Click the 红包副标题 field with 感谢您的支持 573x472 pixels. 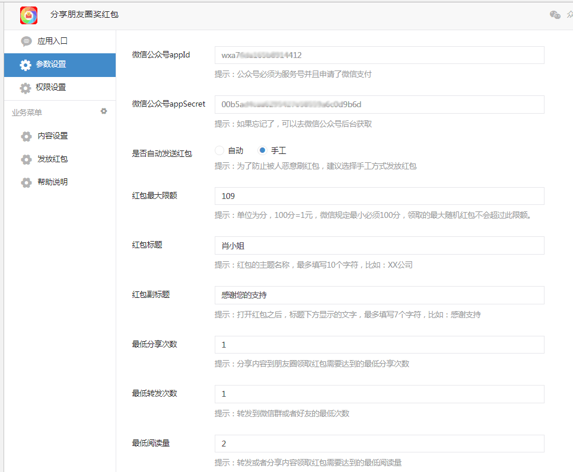point(379,295)
